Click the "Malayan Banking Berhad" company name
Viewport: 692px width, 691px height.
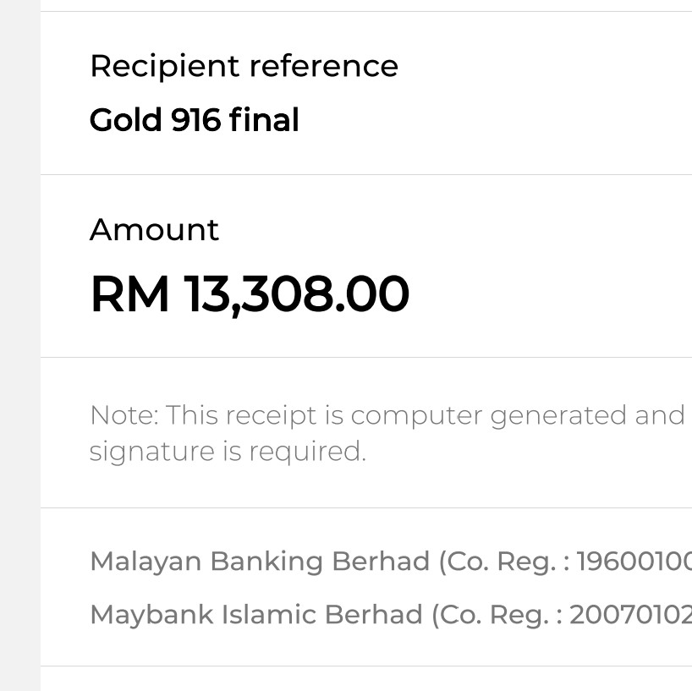(260, 561)
